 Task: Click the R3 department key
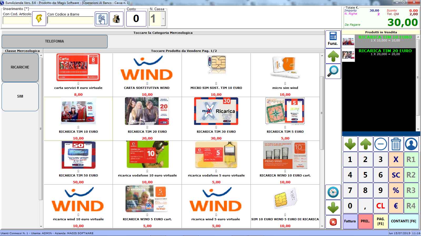coord(411,190)
